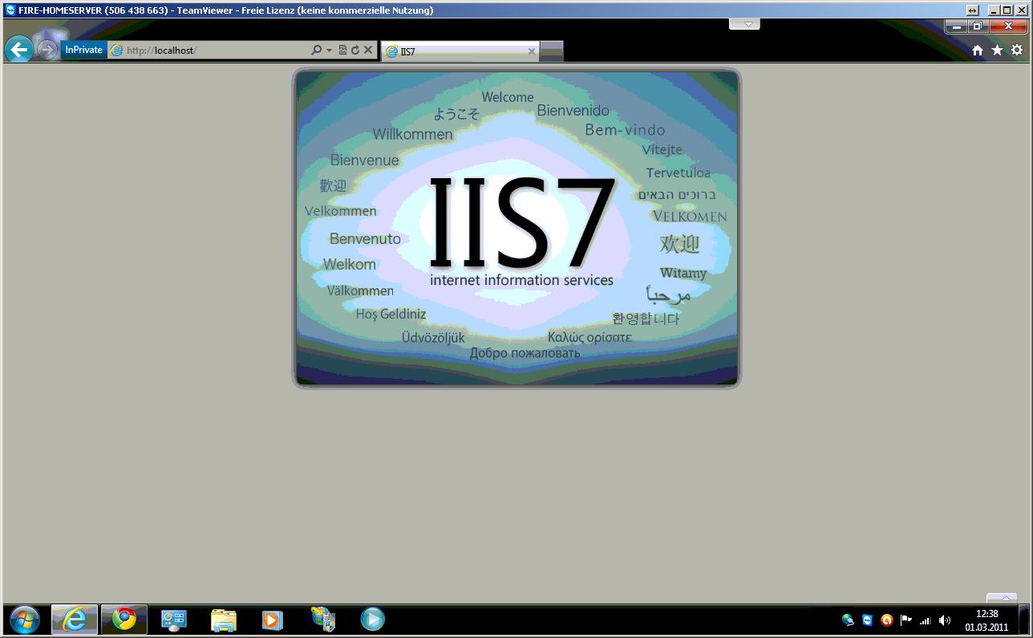
Task: Expand the TeamViewer panel arrow at bottom right
Action: coord(1002,599)
